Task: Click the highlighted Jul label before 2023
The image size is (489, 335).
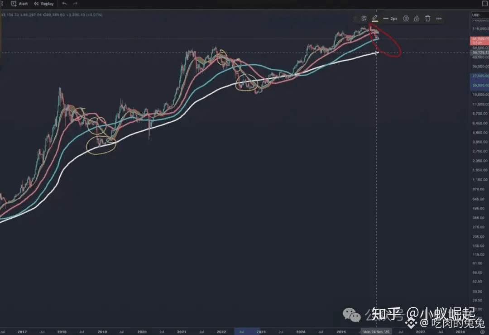Action: 241,332
